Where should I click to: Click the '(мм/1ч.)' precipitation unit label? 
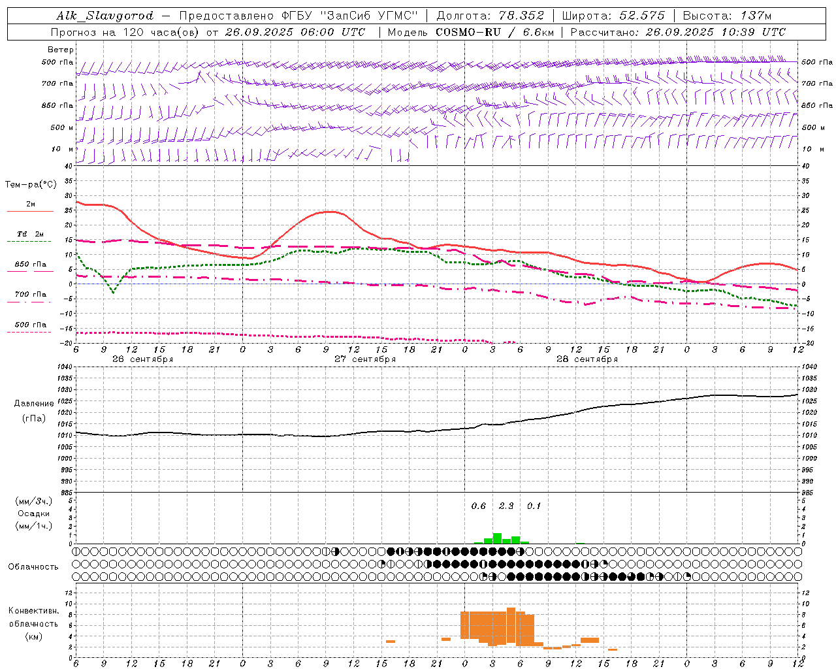[34, 526]
